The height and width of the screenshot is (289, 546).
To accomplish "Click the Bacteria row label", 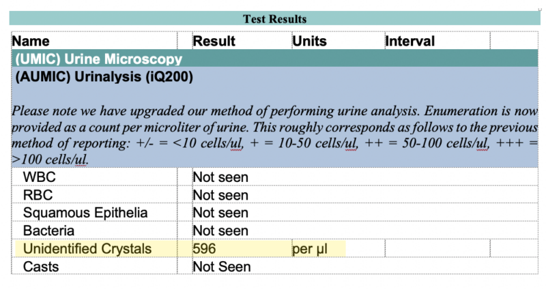I will coord(48,231).
